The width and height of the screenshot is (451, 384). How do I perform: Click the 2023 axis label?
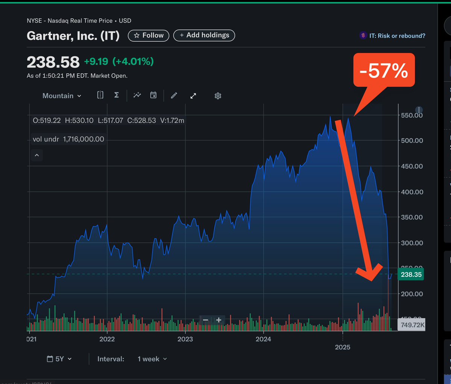pyautogui.click(x=185, y=339)
